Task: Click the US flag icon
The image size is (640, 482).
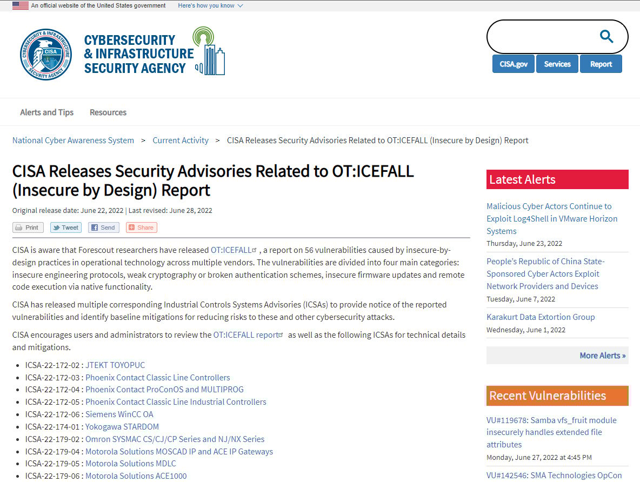Action: pos(21,5)
